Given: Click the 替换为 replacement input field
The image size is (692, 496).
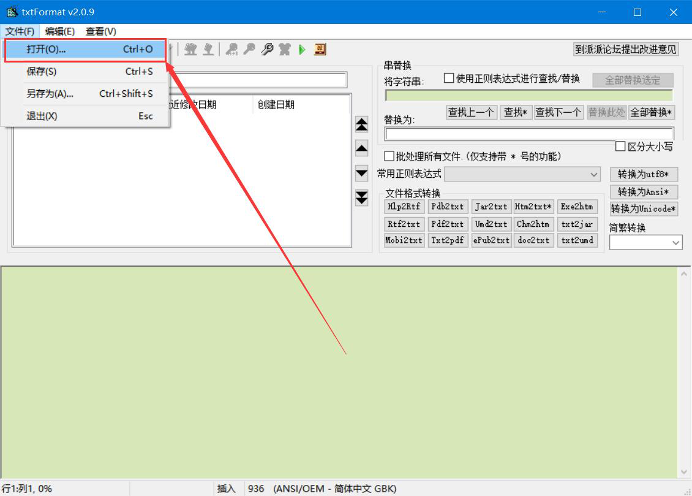Looking at the screenshot, I should point(528,134).
